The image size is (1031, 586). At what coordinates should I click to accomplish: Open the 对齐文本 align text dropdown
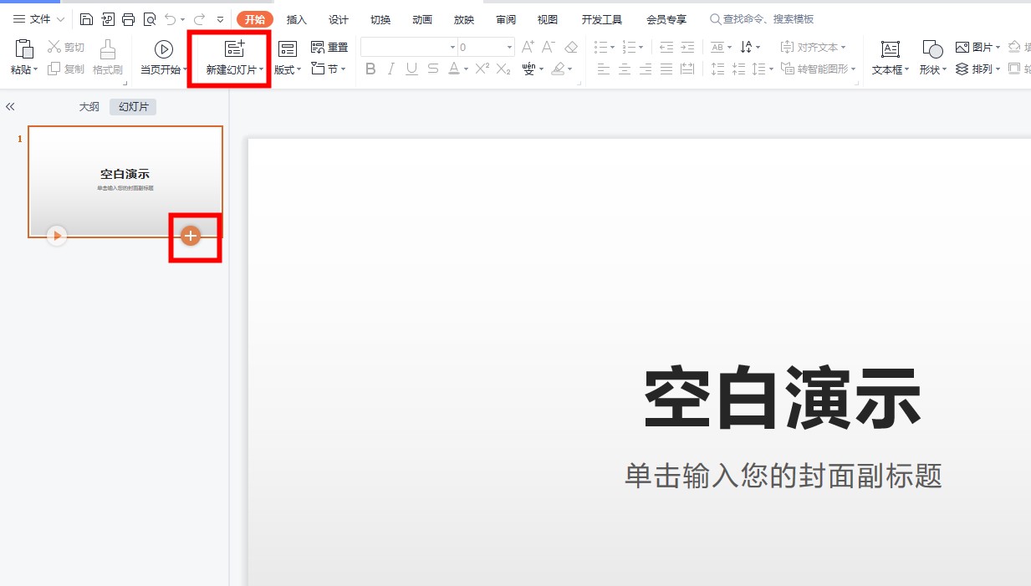(815, 47)
